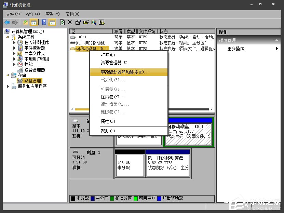Toggle the console tree visibility icon
284x213 pixels.
pyautogui.click(x=34, y=22)
